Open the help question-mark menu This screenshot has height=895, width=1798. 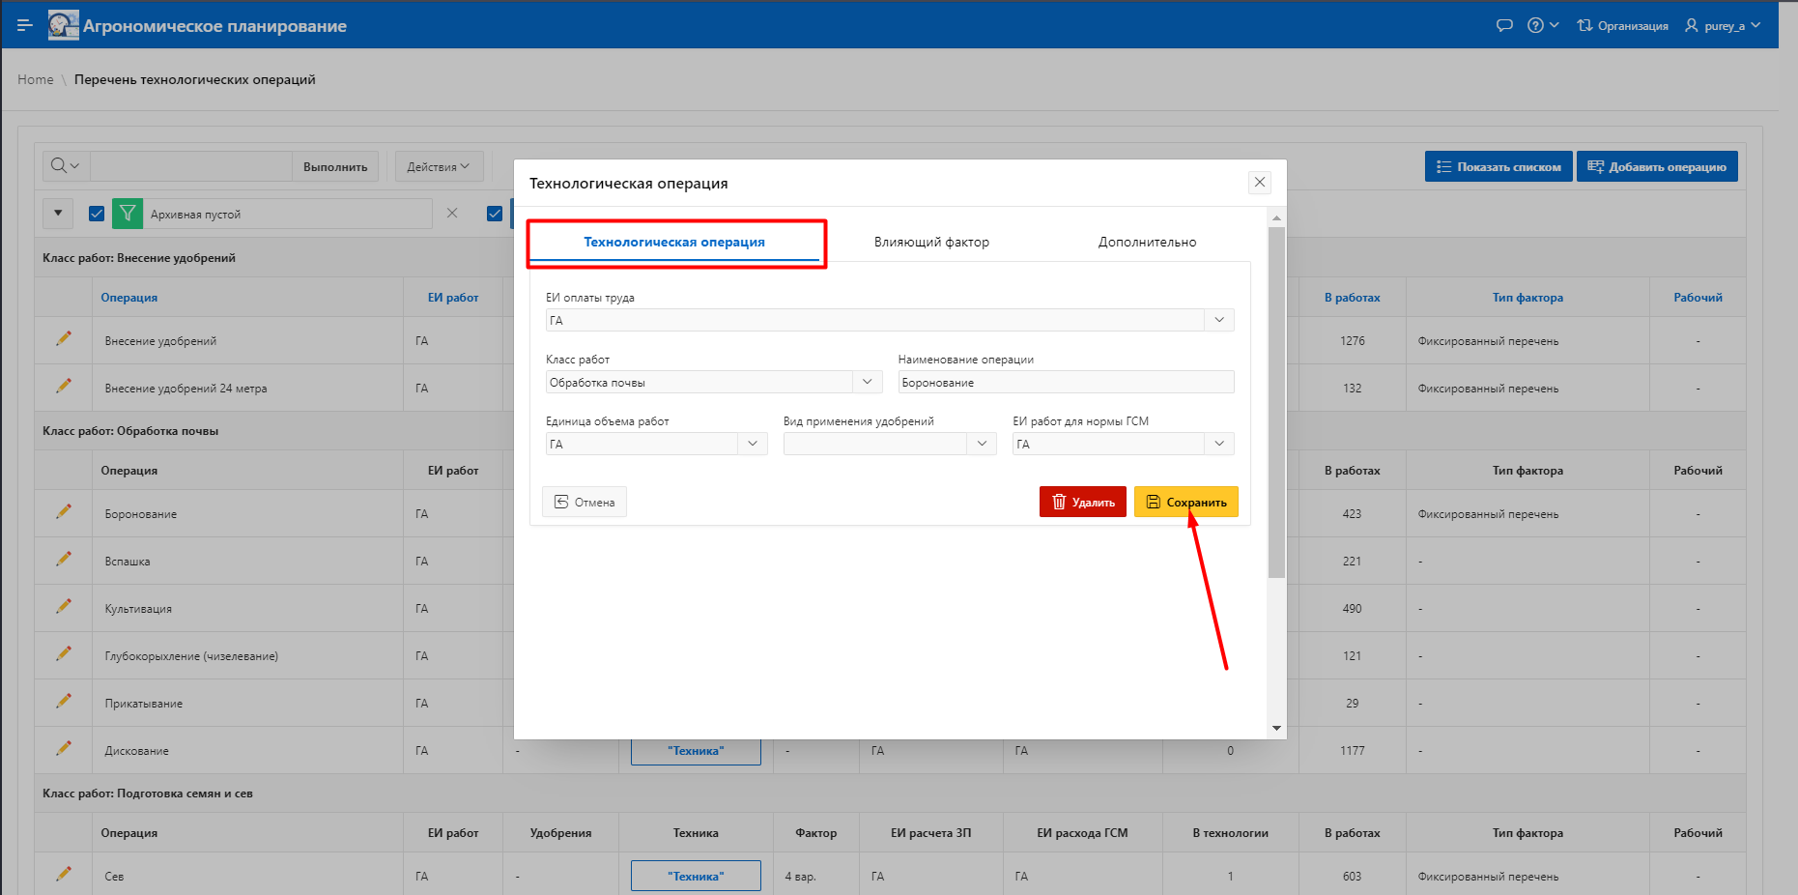click(x=1543, y=25)
